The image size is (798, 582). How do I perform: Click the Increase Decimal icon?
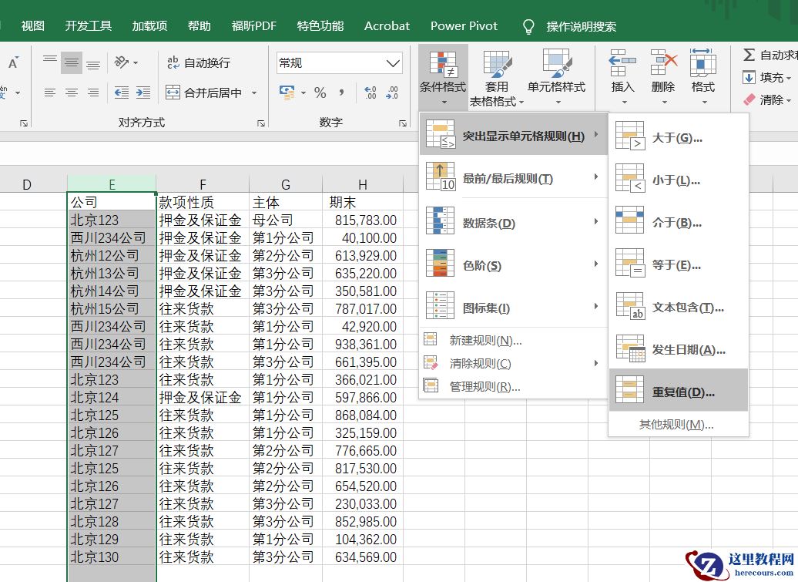370,93
